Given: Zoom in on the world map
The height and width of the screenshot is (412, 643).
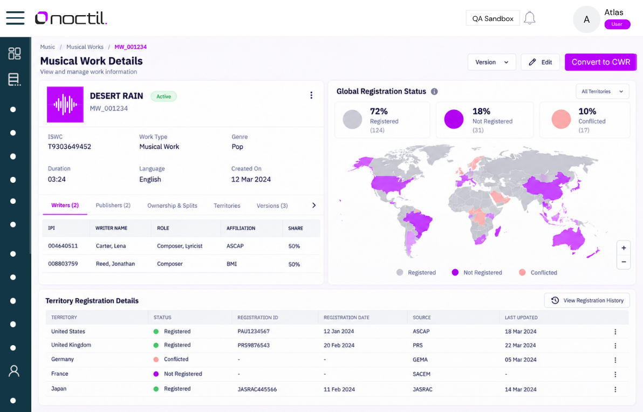Looking at the screenshot, I should pos(624,248).
